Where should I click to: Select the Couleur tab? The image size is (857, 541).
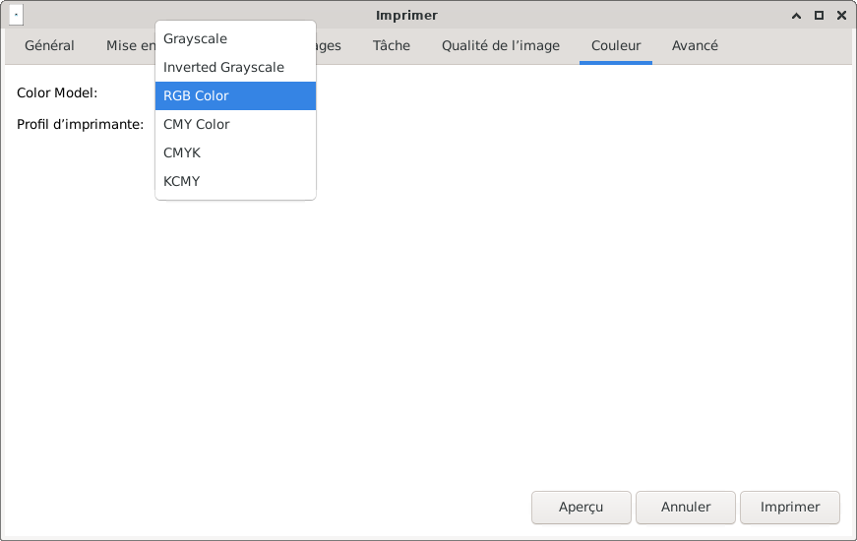click(x=616, y=46)
